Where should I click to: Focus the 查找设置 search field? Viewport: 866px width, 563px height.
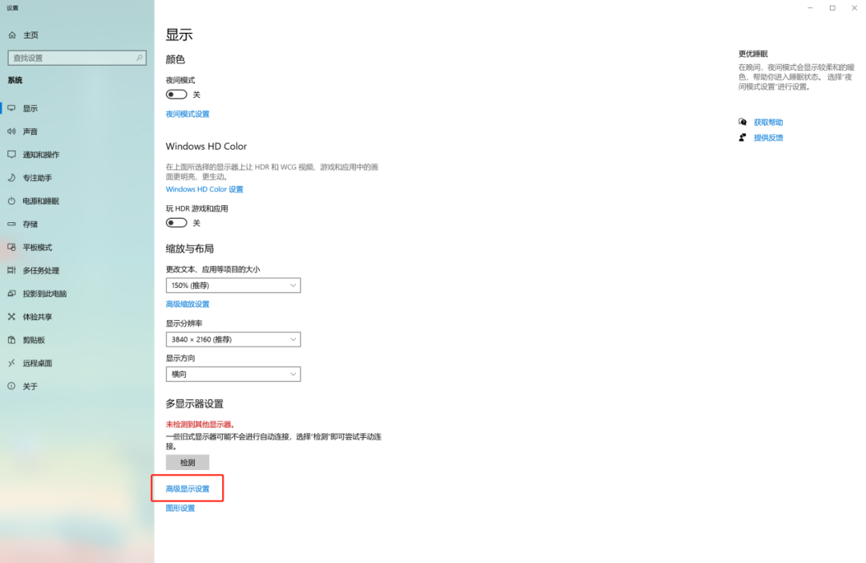(77, 58)
